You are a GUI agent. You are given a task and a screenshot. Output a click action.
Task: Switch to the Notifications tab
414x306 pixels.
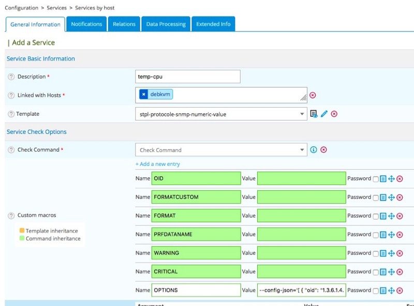(x=86, y=24)
